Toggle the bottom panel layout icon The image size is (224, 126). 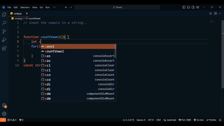188,7
